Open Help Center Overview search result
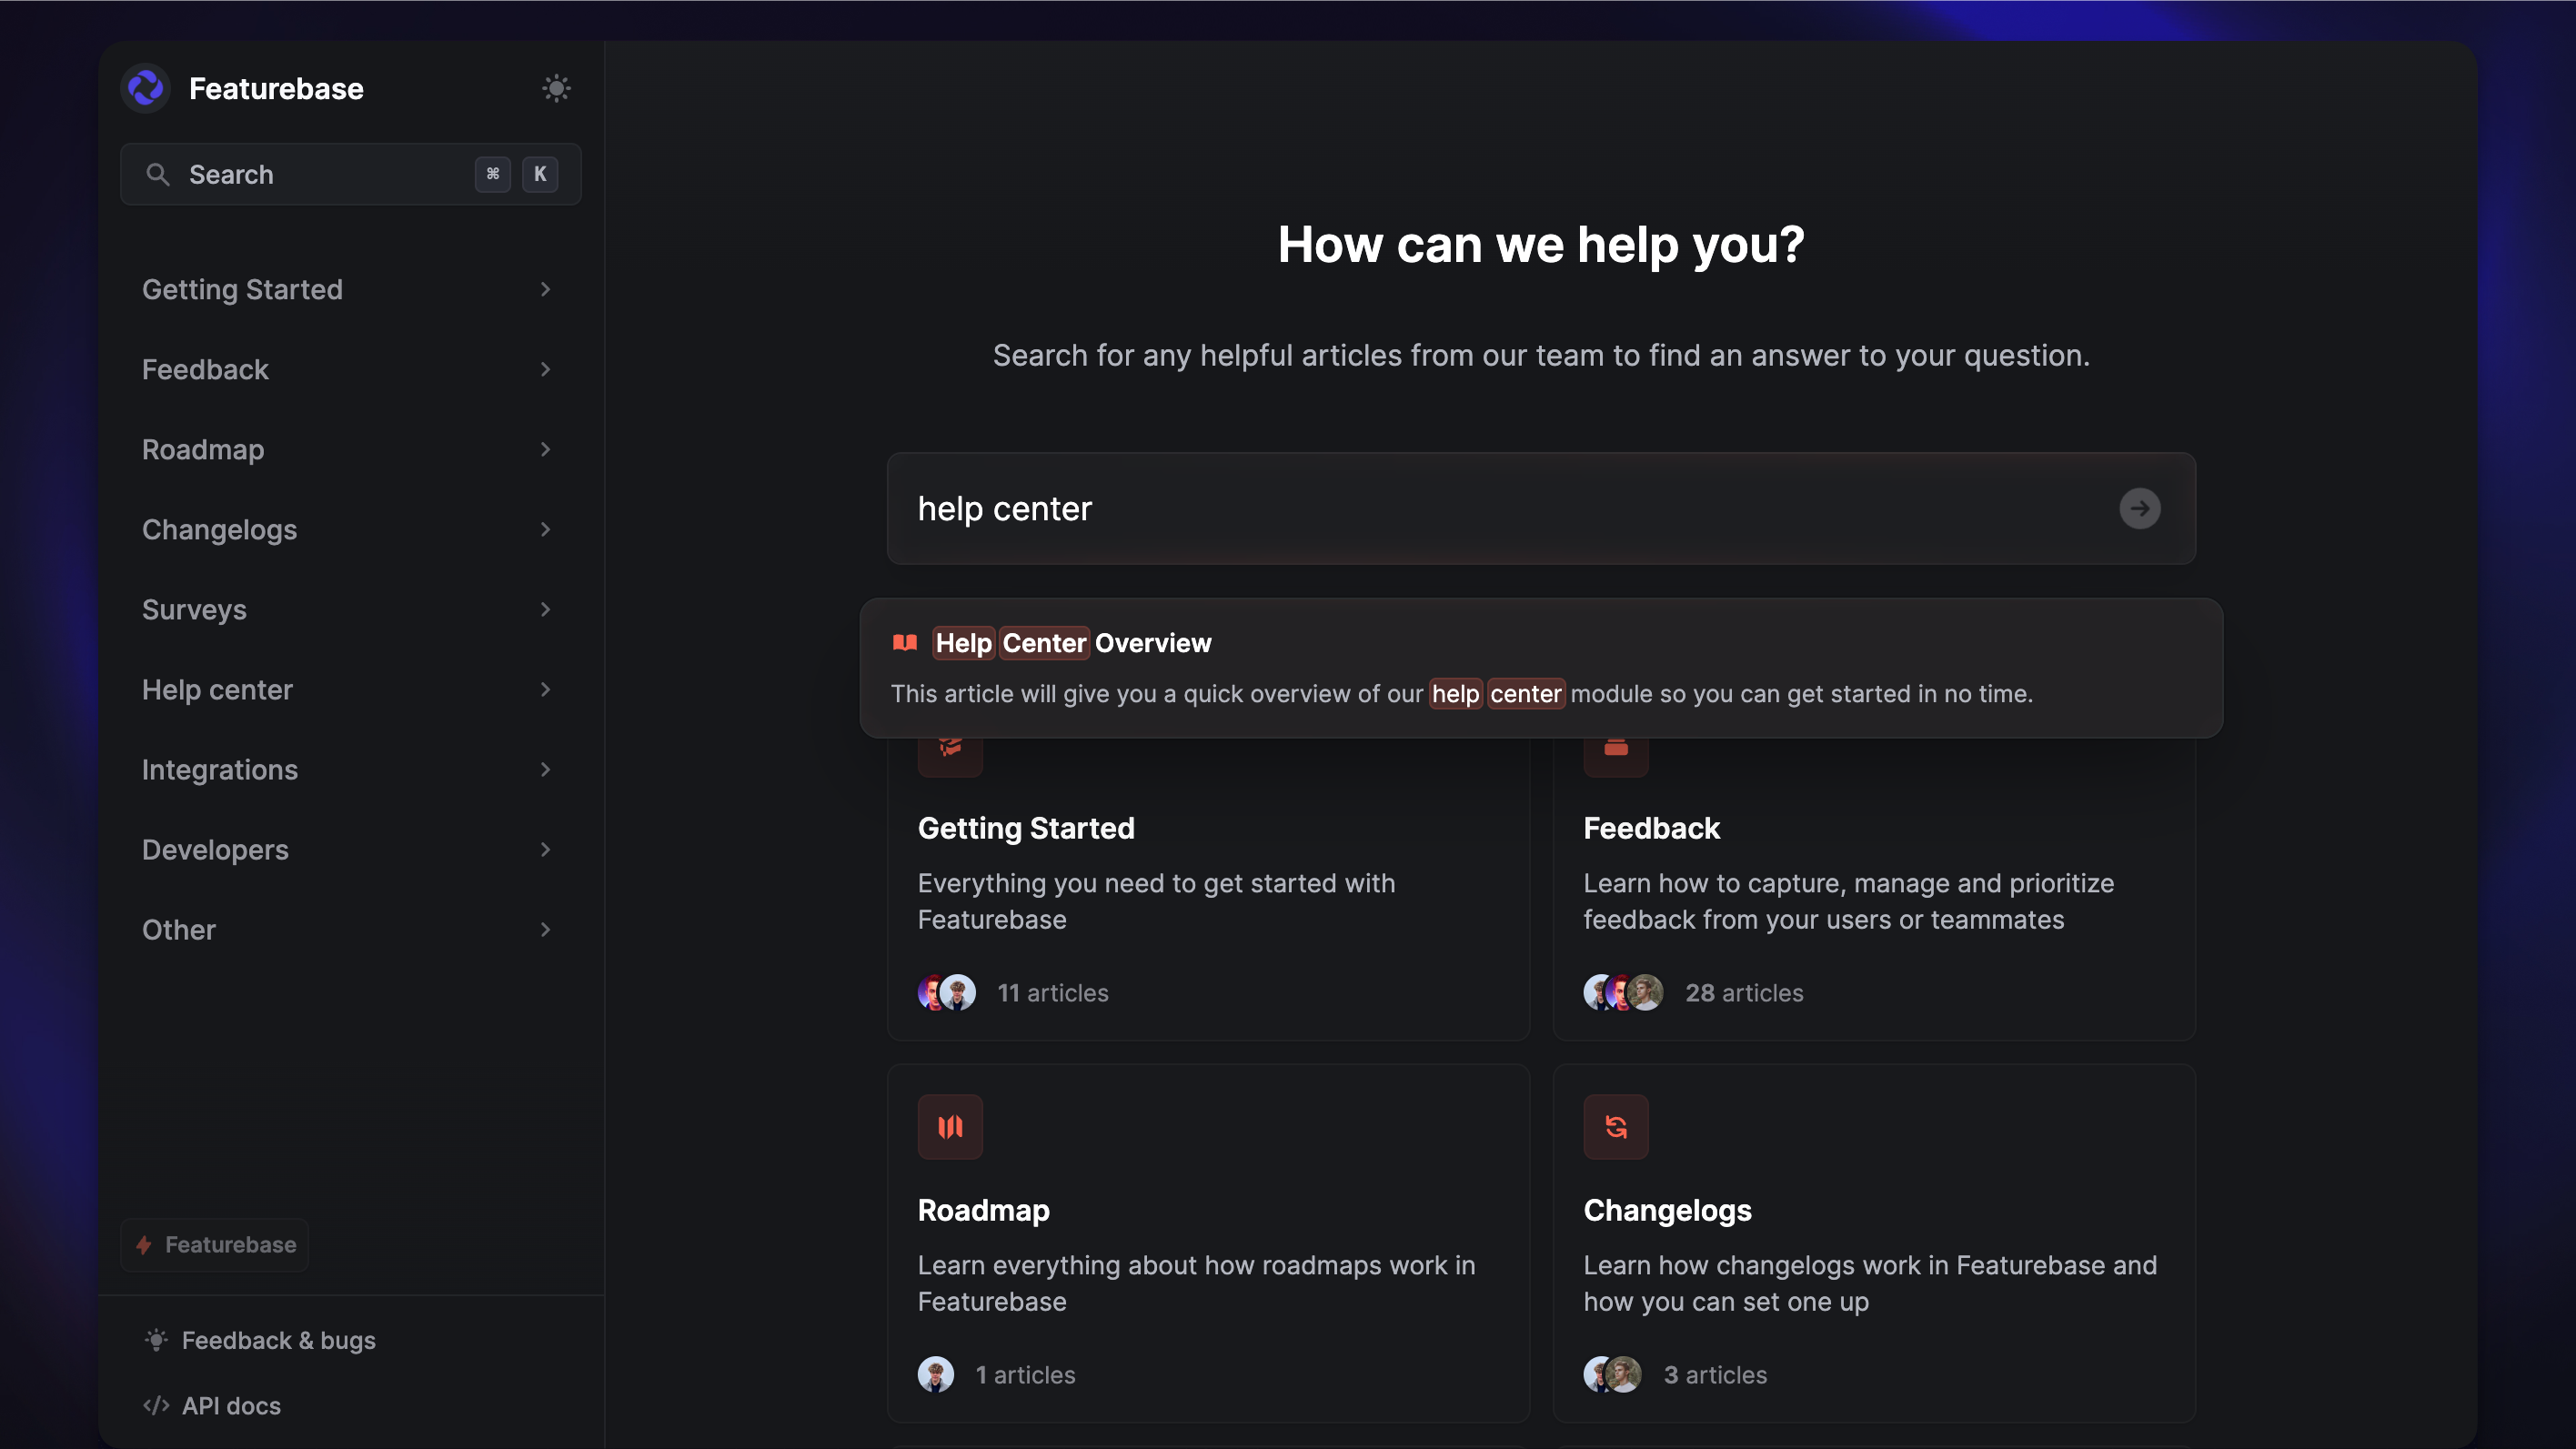The image size is (2576, 1449). click(1072, 643)
